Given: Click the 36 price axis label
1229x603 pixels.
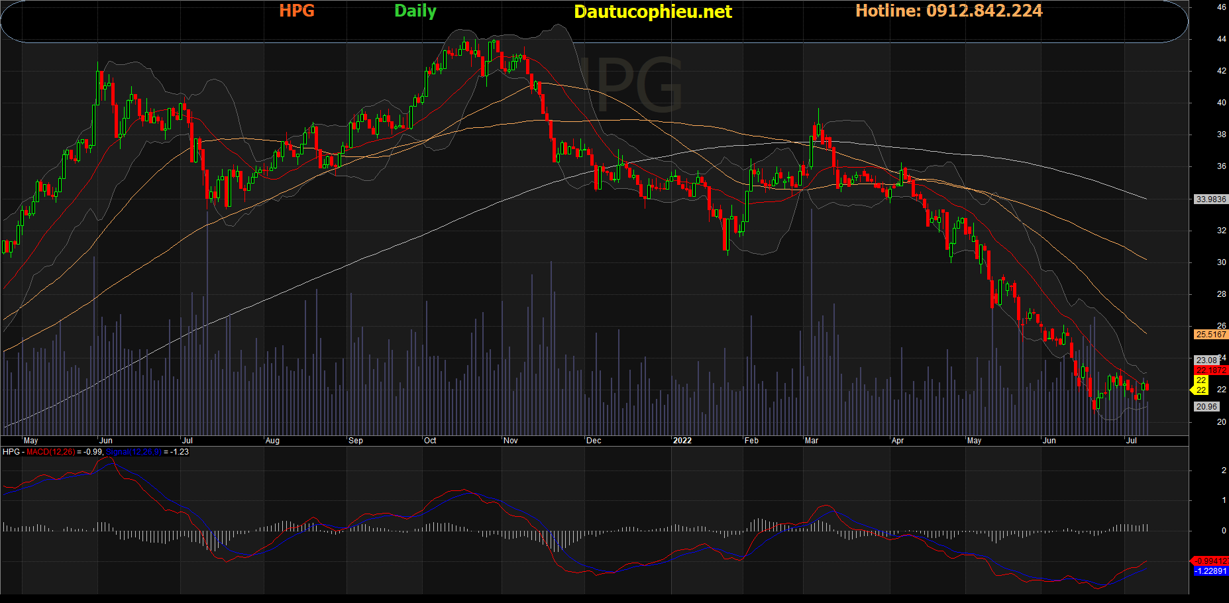Looking at the screenshot, I should [1221, 166].
